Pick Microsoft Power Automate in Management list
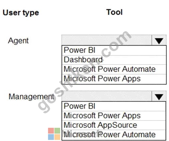 tap(114, 135)
